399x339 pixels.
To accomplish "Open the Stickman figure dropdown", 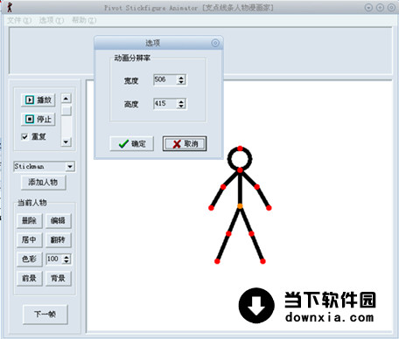I will click(x=70, y=167).
